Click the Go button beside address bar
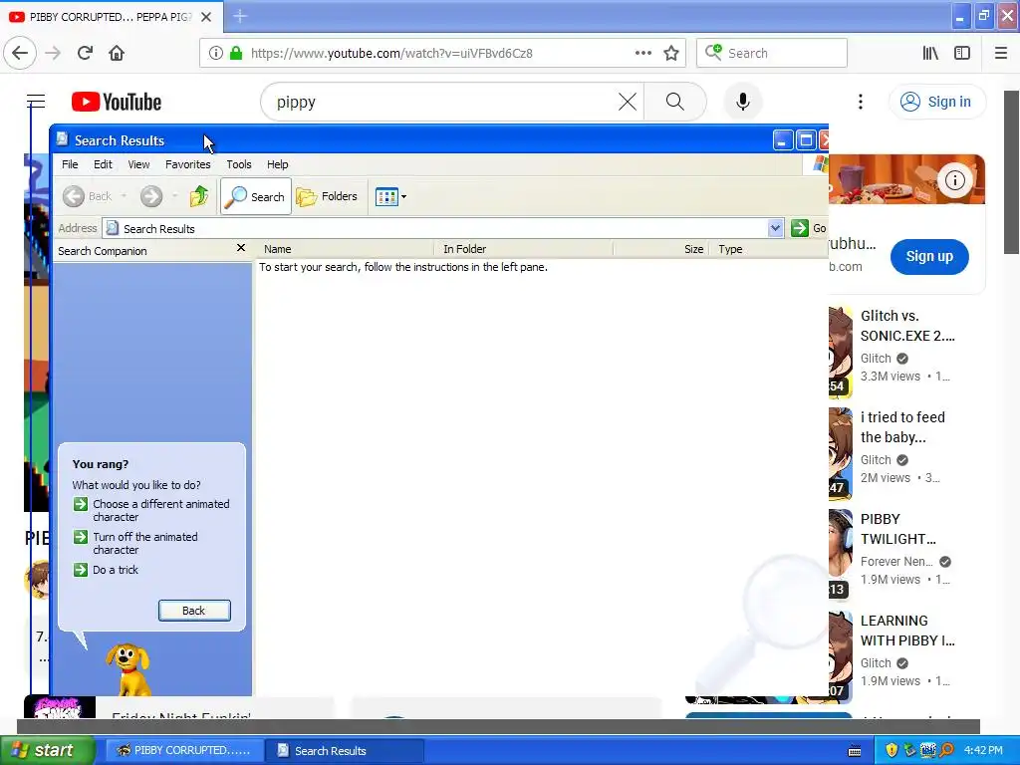 (x=809, y=228)
